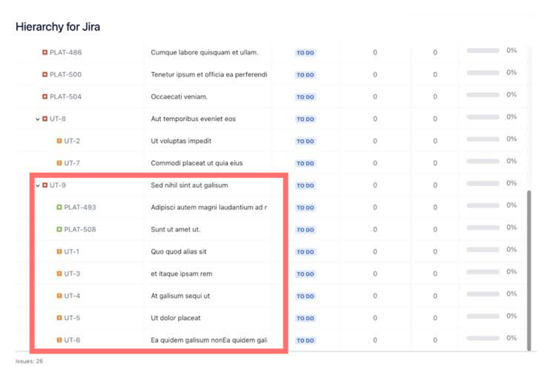This screenshot has width=557, height=366.
Task: Click summary 'Aut temporibus eveniet eos'
Action: tap(193, 119)
